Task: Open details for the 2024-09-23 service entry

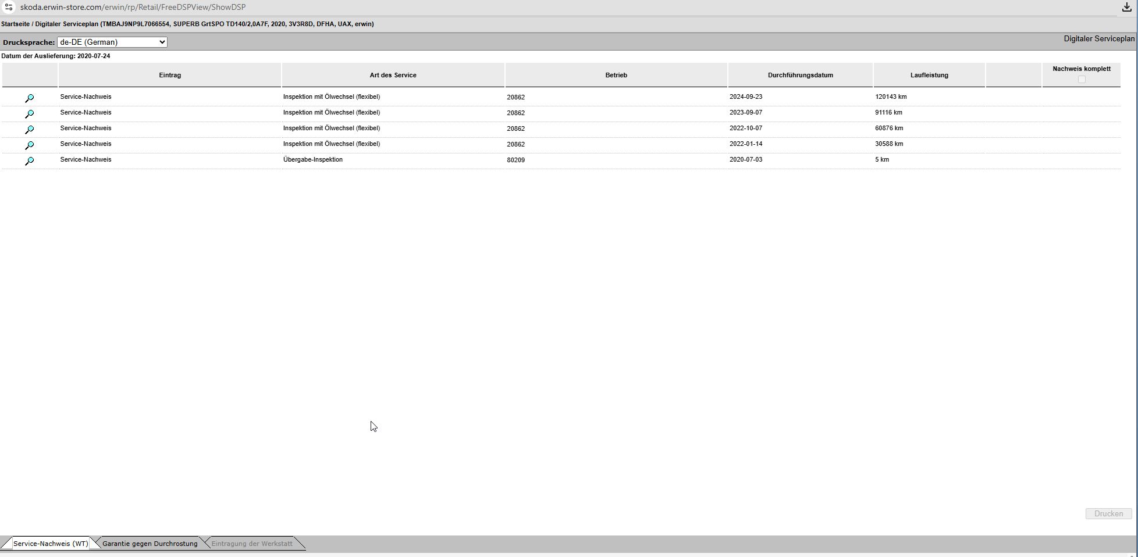Action: tap(29, 98)
